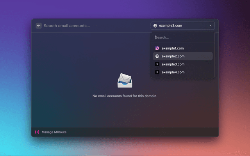250x156 pixels.
Task: Click the pink D icon for example1.com
Action: pyautogui.click(x=157, y=48)
